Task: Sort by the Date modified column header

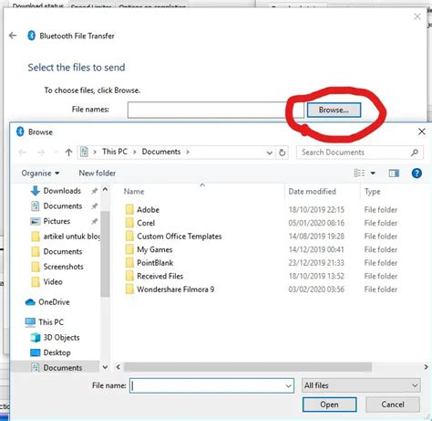Action: coord(312,192)
